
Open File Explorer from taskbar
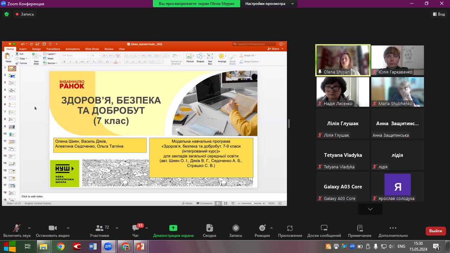coord(43,247)
